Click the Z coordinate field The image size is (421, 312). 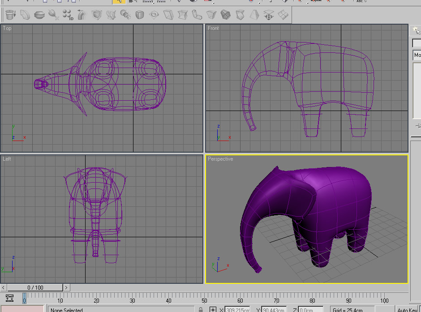click(x=310, y=310)
